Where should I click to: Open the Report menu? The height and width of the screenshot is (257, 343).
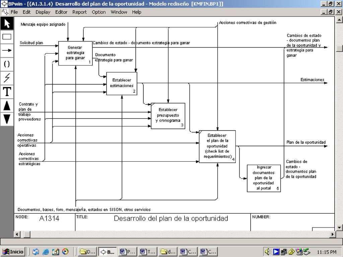pos(79,12)
